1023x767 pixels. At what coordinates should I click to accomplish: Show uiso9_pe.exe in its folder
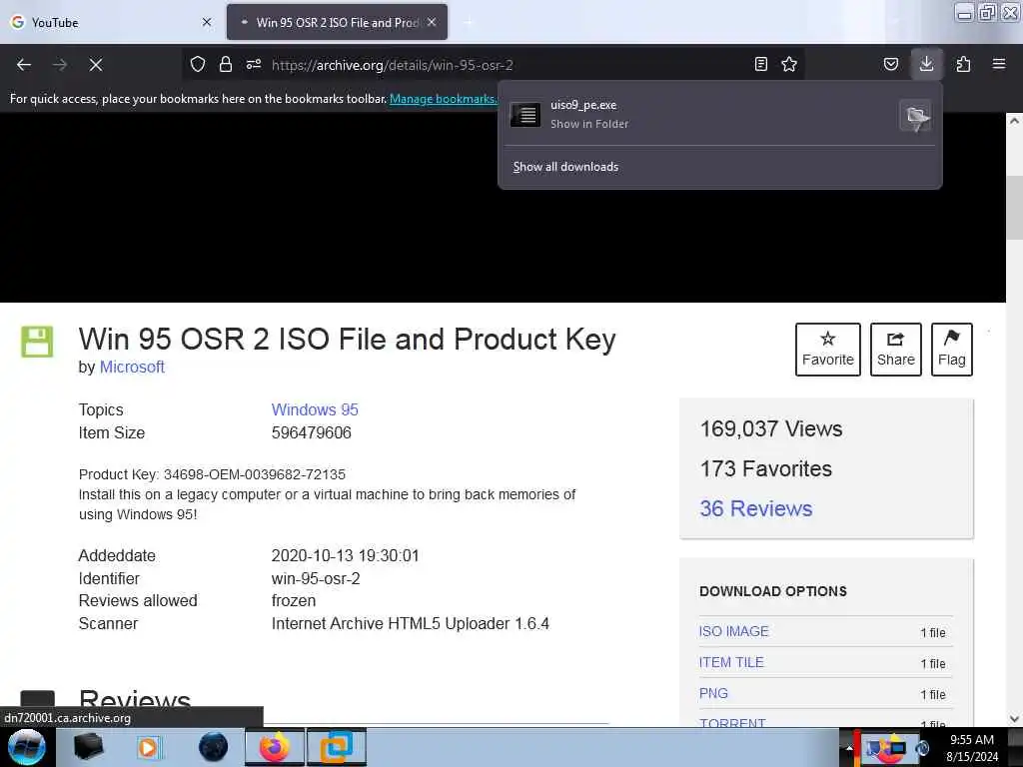click(x=915, y=117)
